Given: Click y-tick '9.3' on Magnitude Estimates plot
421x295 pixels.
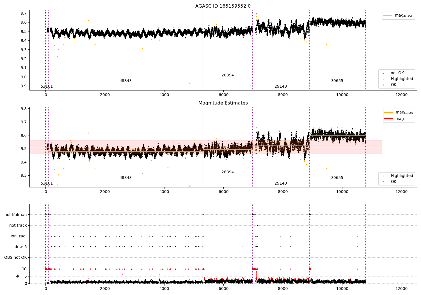Looking at the screenshot, I should pyautogui.click(x=24, y=176).
